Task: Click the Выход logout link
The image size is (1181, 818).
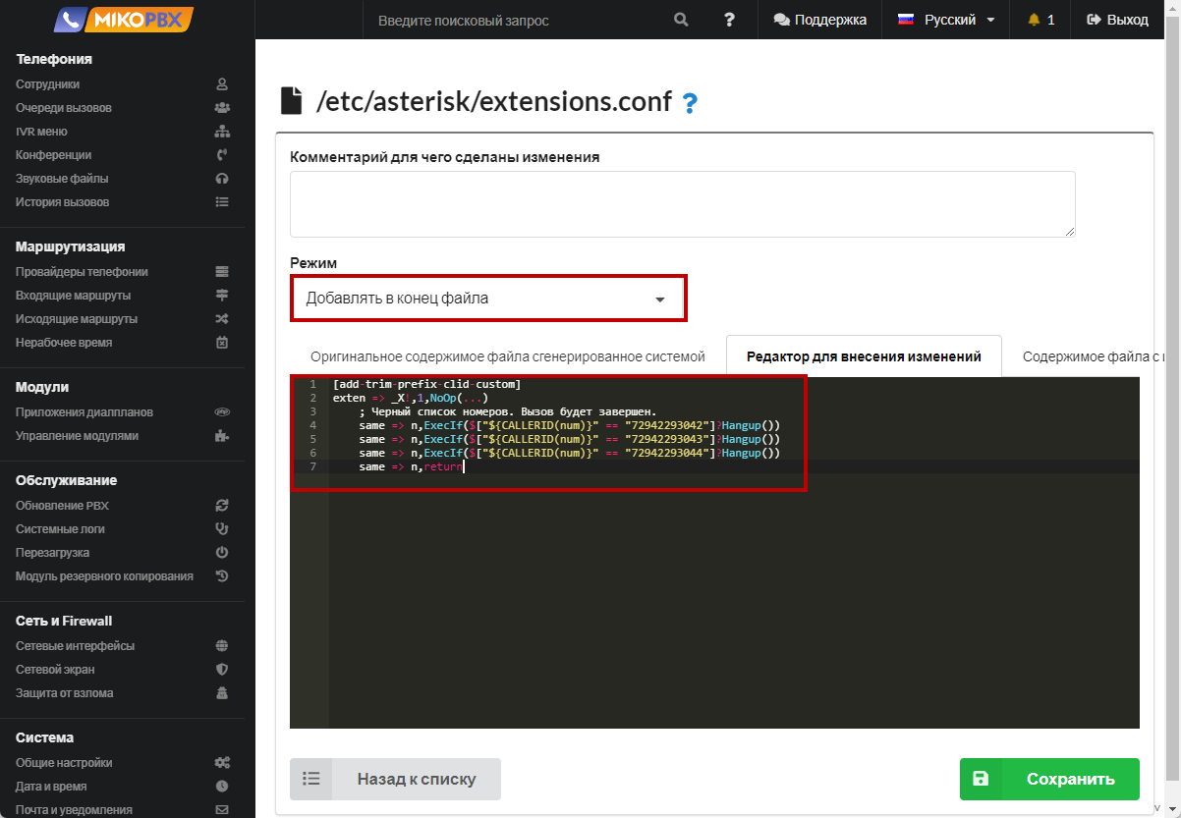Action: click(x=1117, y=20)
